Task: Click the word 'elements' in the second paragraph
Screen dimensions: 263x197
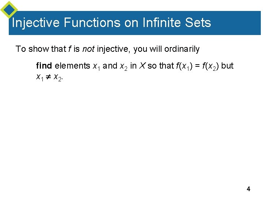Action: [x=72, y=66]
